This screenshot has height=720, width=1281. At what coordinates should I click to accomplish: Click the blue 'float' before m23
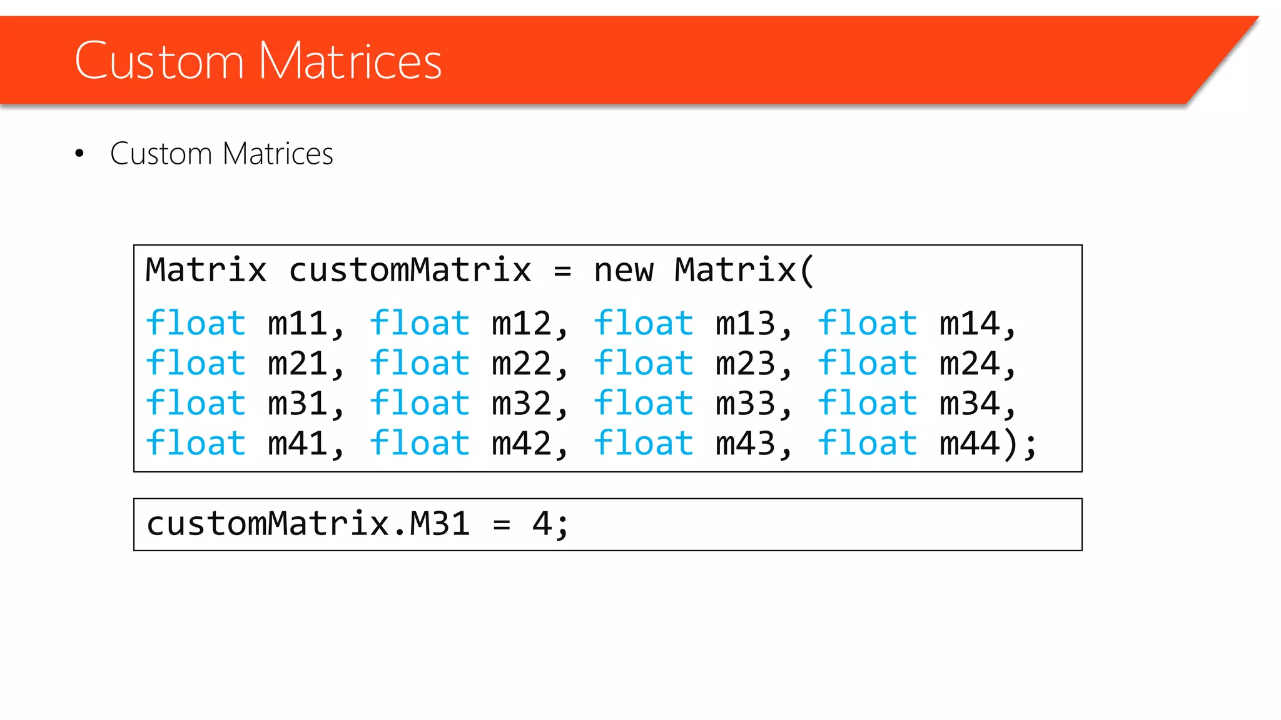[644, 364]
